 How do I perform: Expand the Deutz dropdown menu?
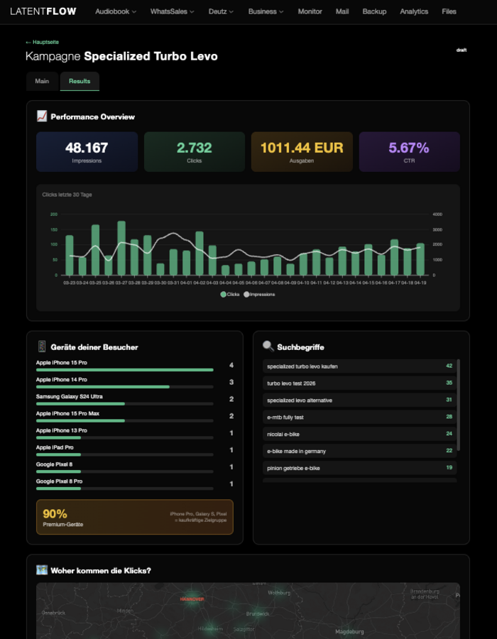pos(221,12)
